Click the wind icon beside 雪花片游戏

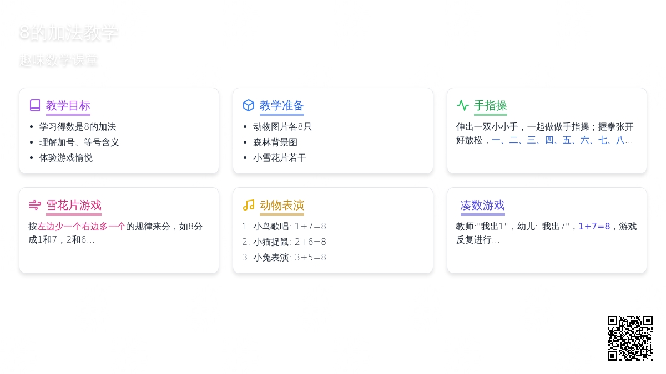point(35,205)
